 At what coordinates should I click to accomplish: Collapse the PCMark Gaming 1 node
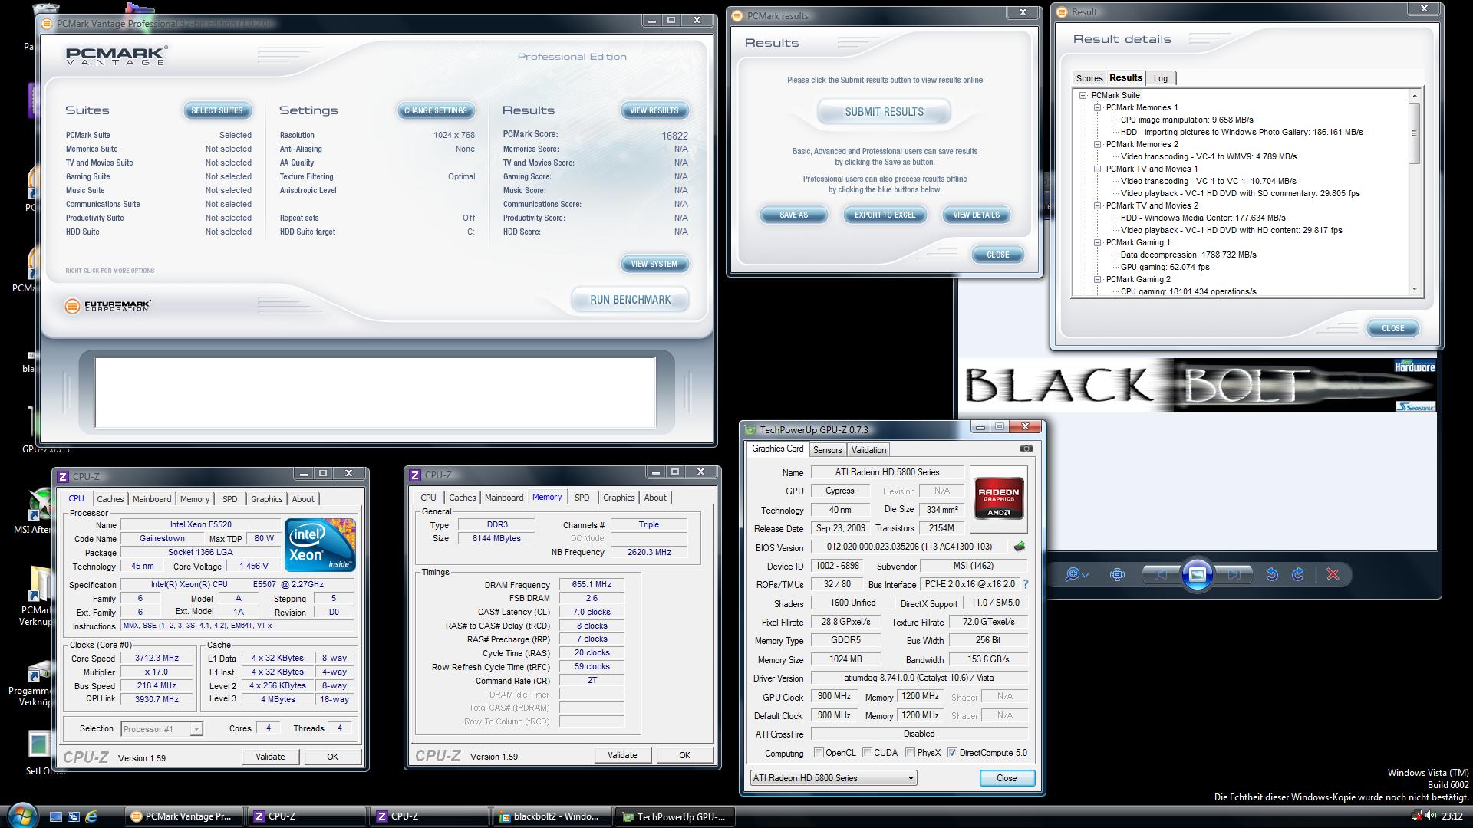[1098, 243]
